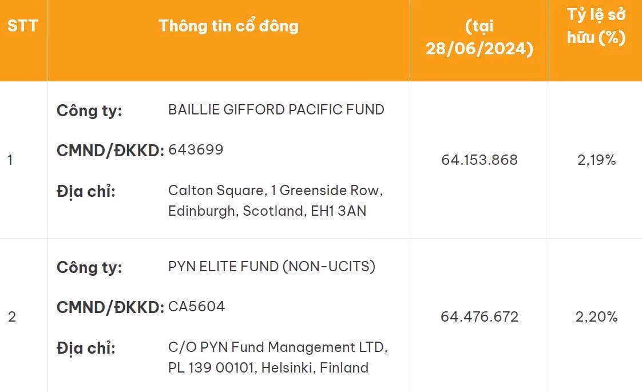
Task: Select the PYN ELITE FUND (NON-UCITS) name
Action: pyautogui.click(x=271, y=267)
